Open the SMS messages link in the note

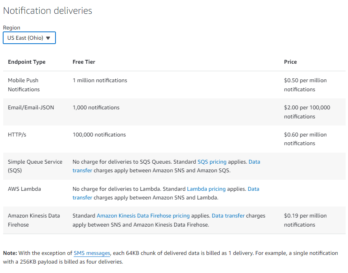click(x=92, y=253)
